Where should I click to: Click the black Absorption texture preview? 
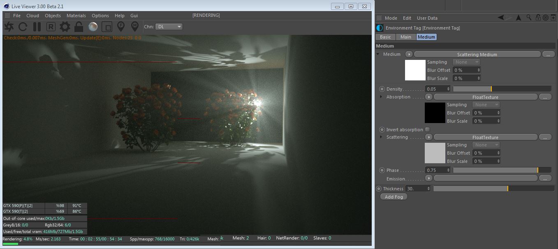435,113
